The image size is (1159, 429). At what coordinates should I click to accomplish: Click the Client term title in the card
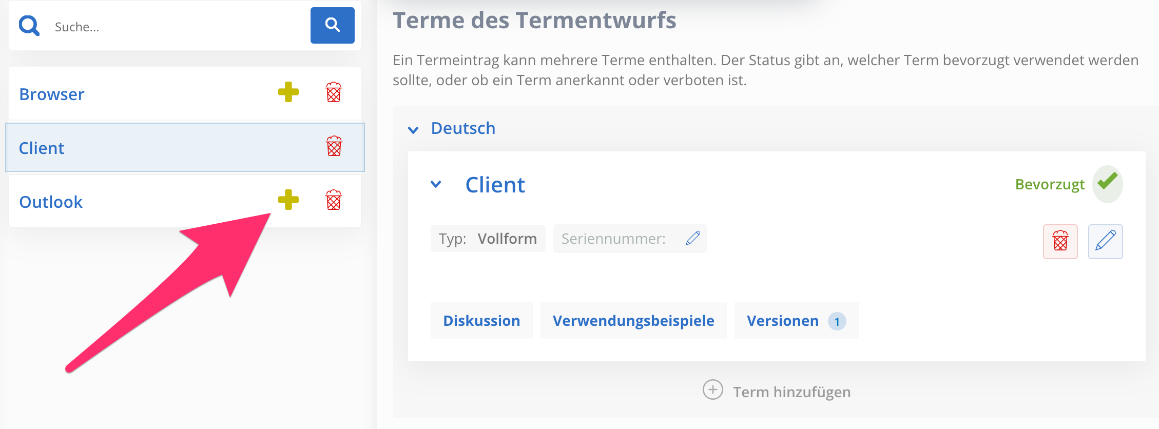click(495, 185)
